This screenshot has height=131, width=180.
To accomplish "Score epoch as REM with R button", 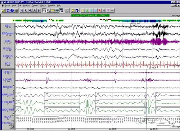I will pyautogui.click(x=100, y=10).
